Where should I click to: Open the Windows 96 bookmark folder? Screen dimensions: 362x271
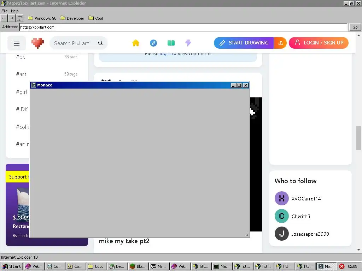pos(42,18)
